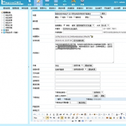Toggle the 审核 checkbox

pos(64,25)
